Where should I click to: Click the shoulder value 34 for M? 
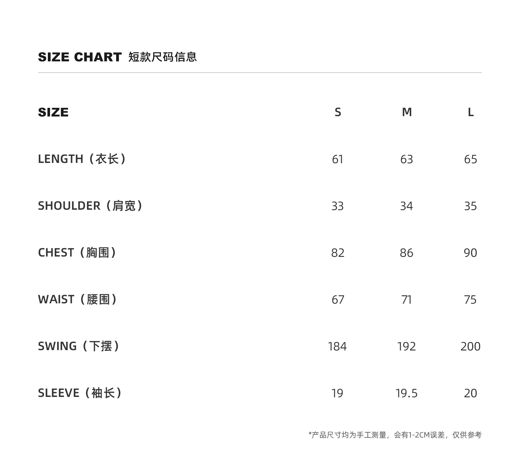[407, 206]
